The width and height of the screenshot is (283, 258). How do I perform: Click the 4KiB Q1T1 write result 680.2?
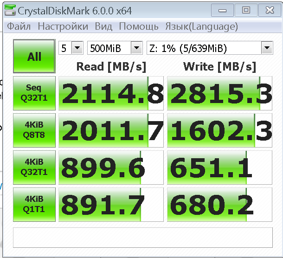click(219, 204)
